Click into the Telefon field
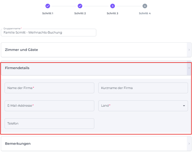 (49, 124)
